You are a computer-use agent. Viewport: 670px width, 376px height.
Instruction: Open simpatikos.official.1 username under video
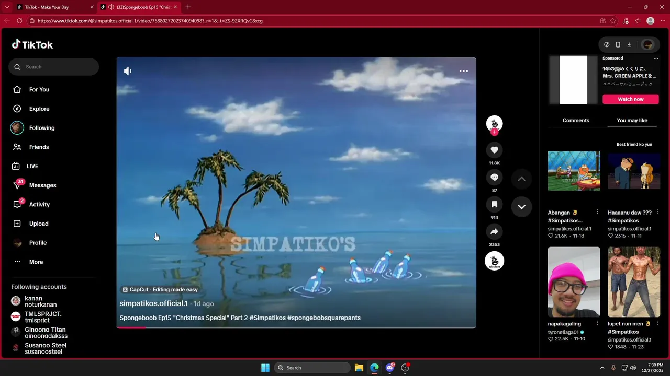(x=153, y=303)
